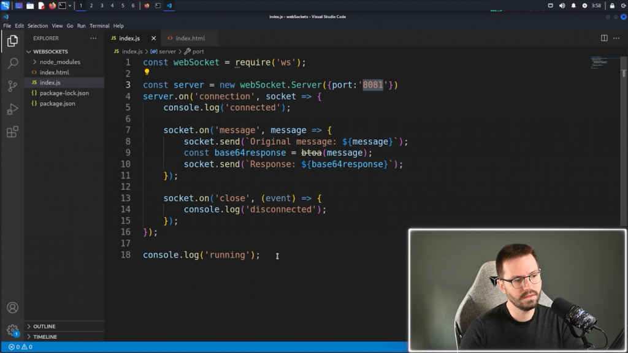Open the editor More Actions menu
The height and width of the screenshot is (353, 628).
(616, 38)
